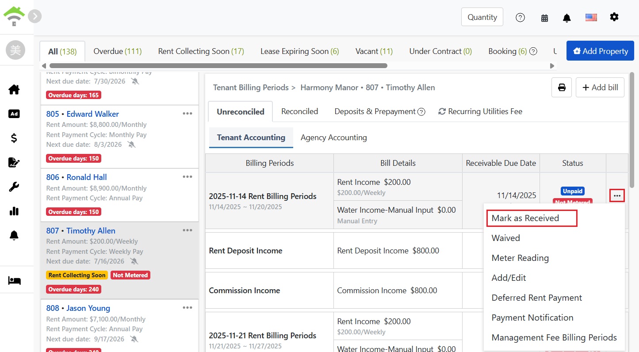The width and height of the screenshot is (639, 352).
Task: Switch to the Overdue (111) tab
Action: point(118,51)
